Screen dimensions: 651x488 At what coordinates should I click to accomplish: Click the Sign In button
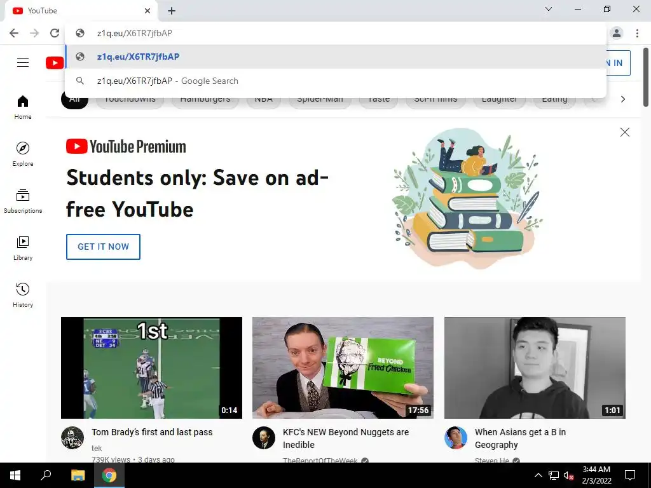pos(618,63)
